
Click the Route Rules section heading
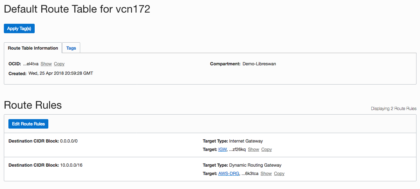[x=33, y=105]
